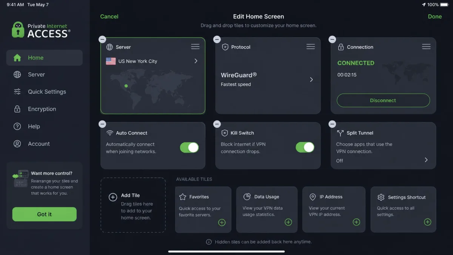Remove the Server tile with minus icon
Screen dimensions: 453x255
click(102, 39)
